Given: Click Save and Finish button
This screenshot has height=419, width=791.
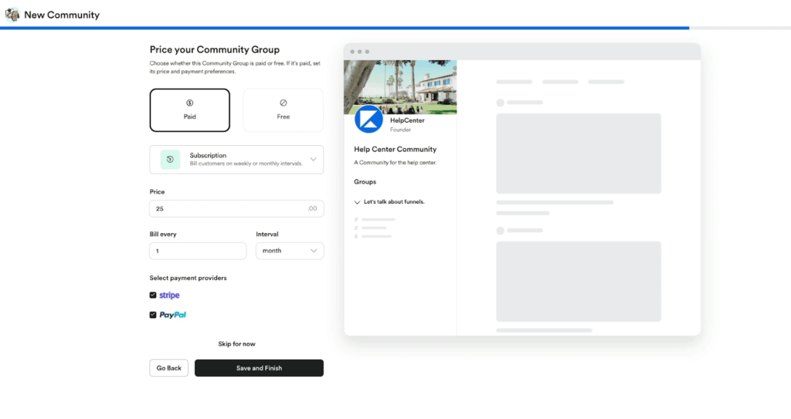Looking at the screenshot, I should (x=259, y=368).
